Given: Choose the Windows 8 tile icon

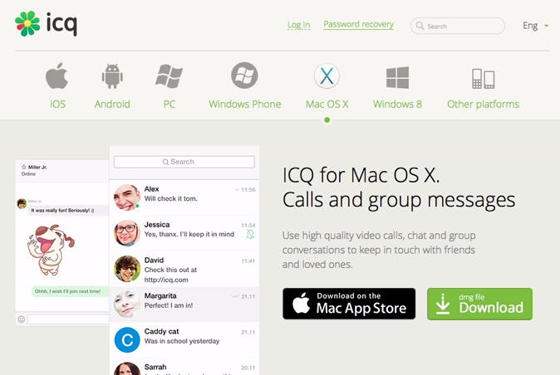Looking at the screenshot, I should tap(397, 77).
